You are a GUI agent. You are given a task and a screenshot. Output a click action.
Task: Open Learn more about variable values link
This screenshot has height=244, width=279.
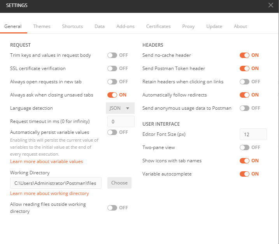click(x=46, y=161)
